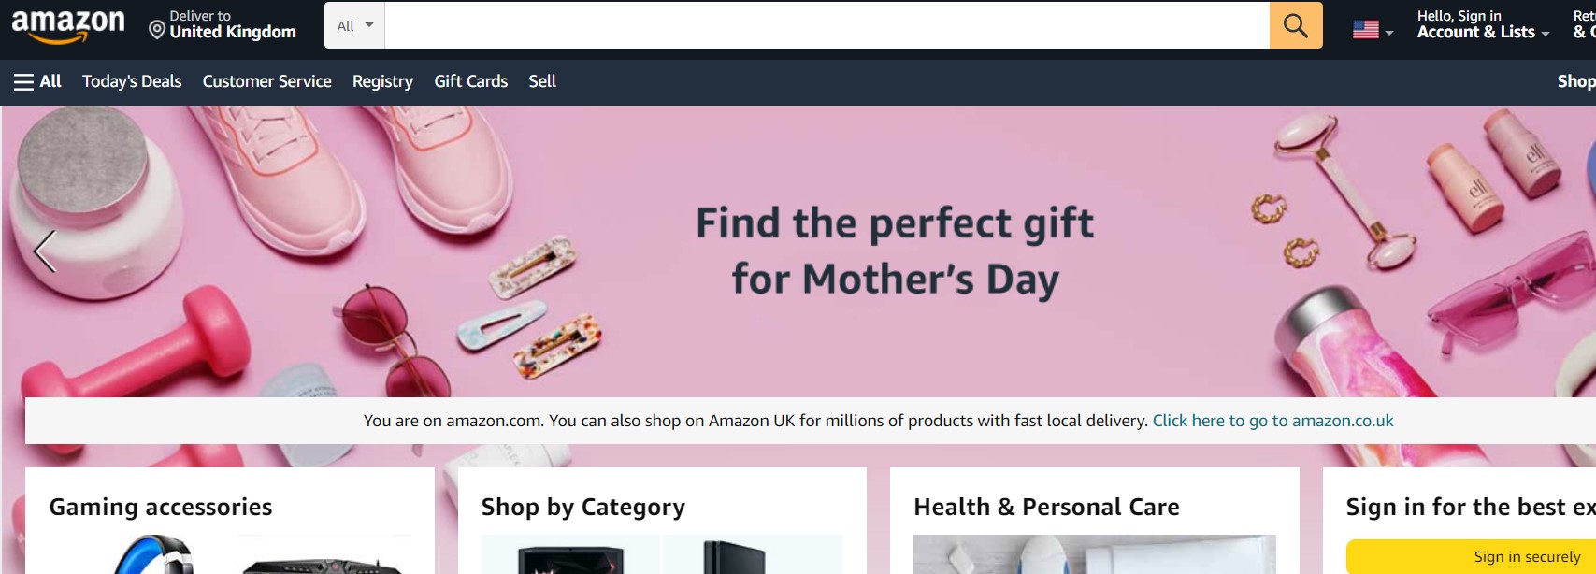Click the orange search magnifier button
The image size is (1596, 574).
pos(1296,25)
